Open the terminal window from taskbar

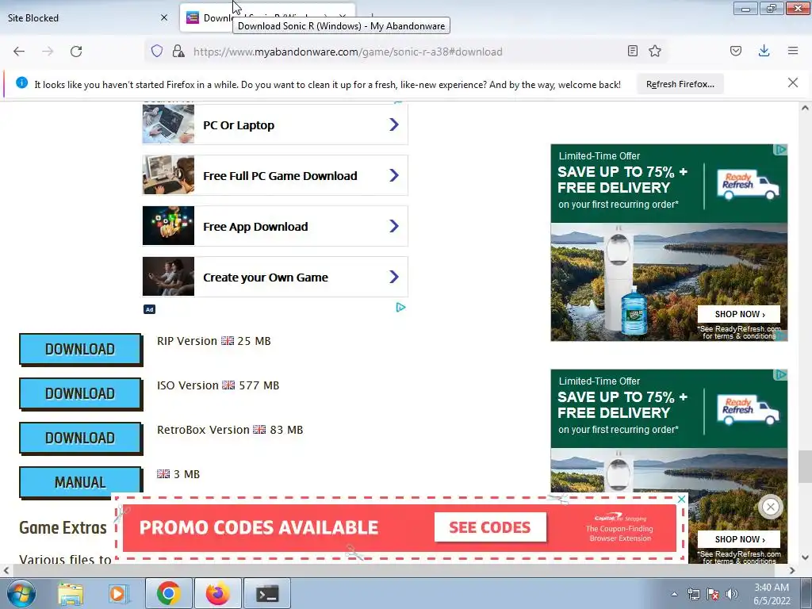(x=267, y=593)
